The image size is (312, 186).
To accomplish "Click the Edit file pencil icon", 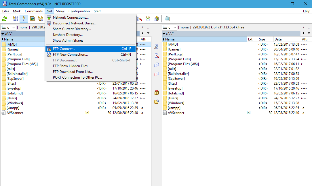I will pos(157,56).
